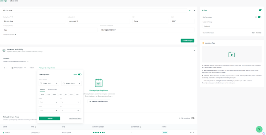
Task: Click the Save Changes button
Action: pyautogui.click(x=187, y=41)
